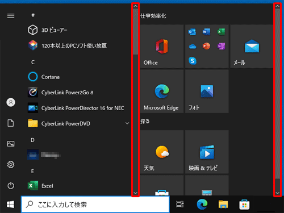The image size is (284, 213).
Task: Click app list scrollbar up arrow
Action: point(135,6)
